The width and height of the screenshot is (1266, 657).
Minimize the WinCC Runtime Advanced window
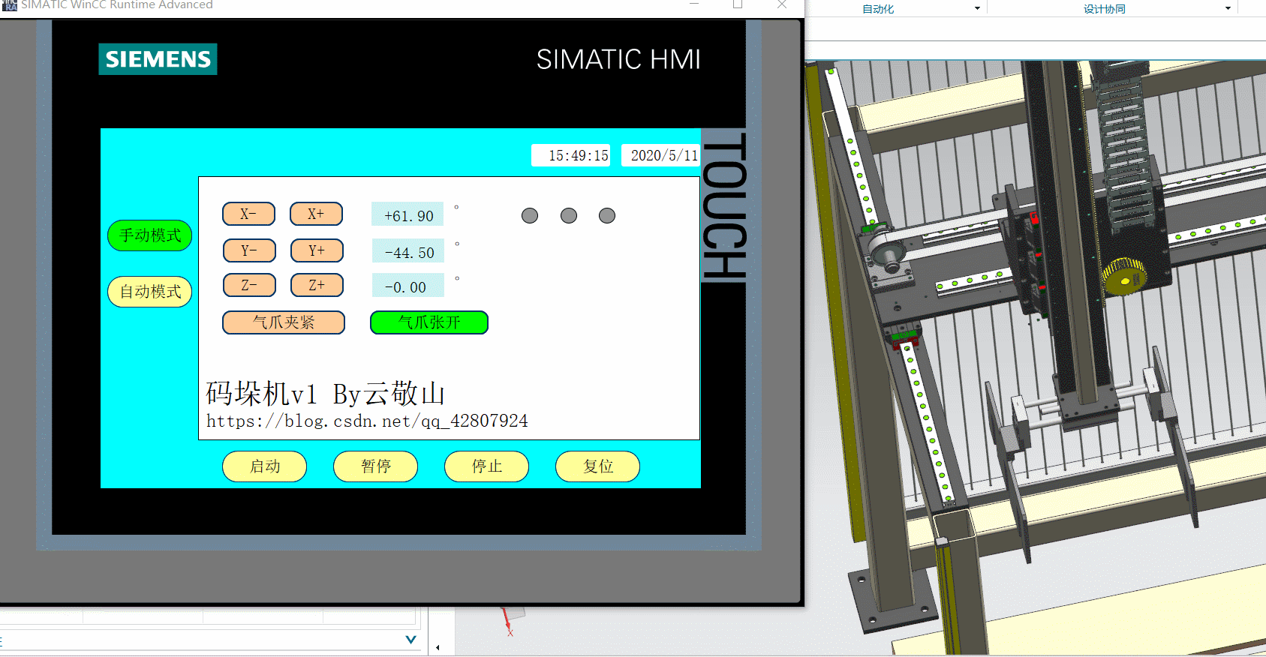694,4
